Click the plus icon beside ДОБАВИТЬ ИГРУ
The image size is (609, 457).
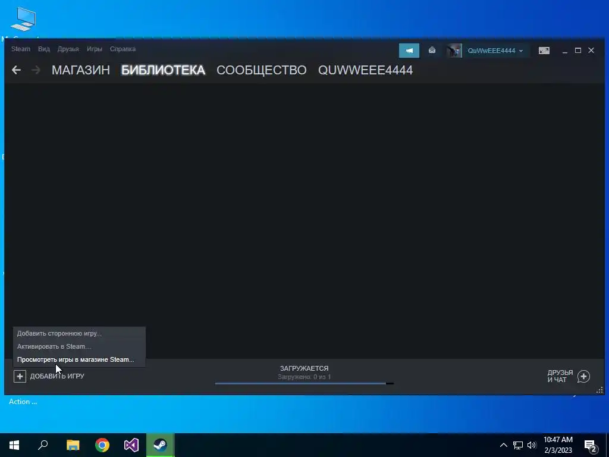[x=20, y=376]
